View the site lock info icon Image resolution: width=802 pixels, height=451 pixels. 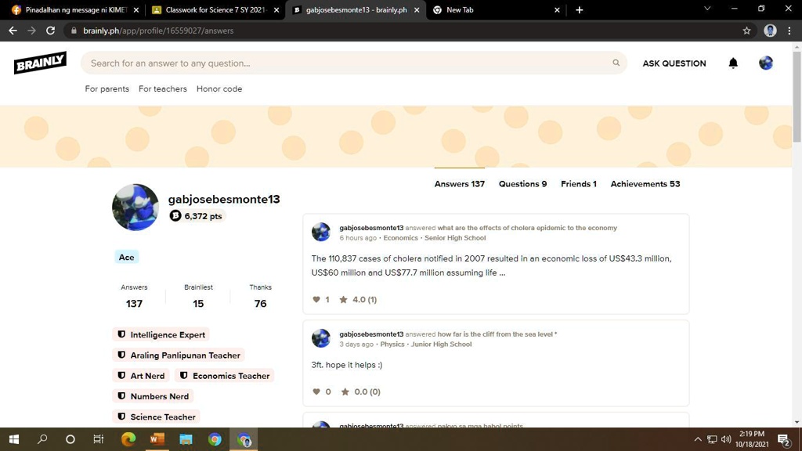point(74,31)
